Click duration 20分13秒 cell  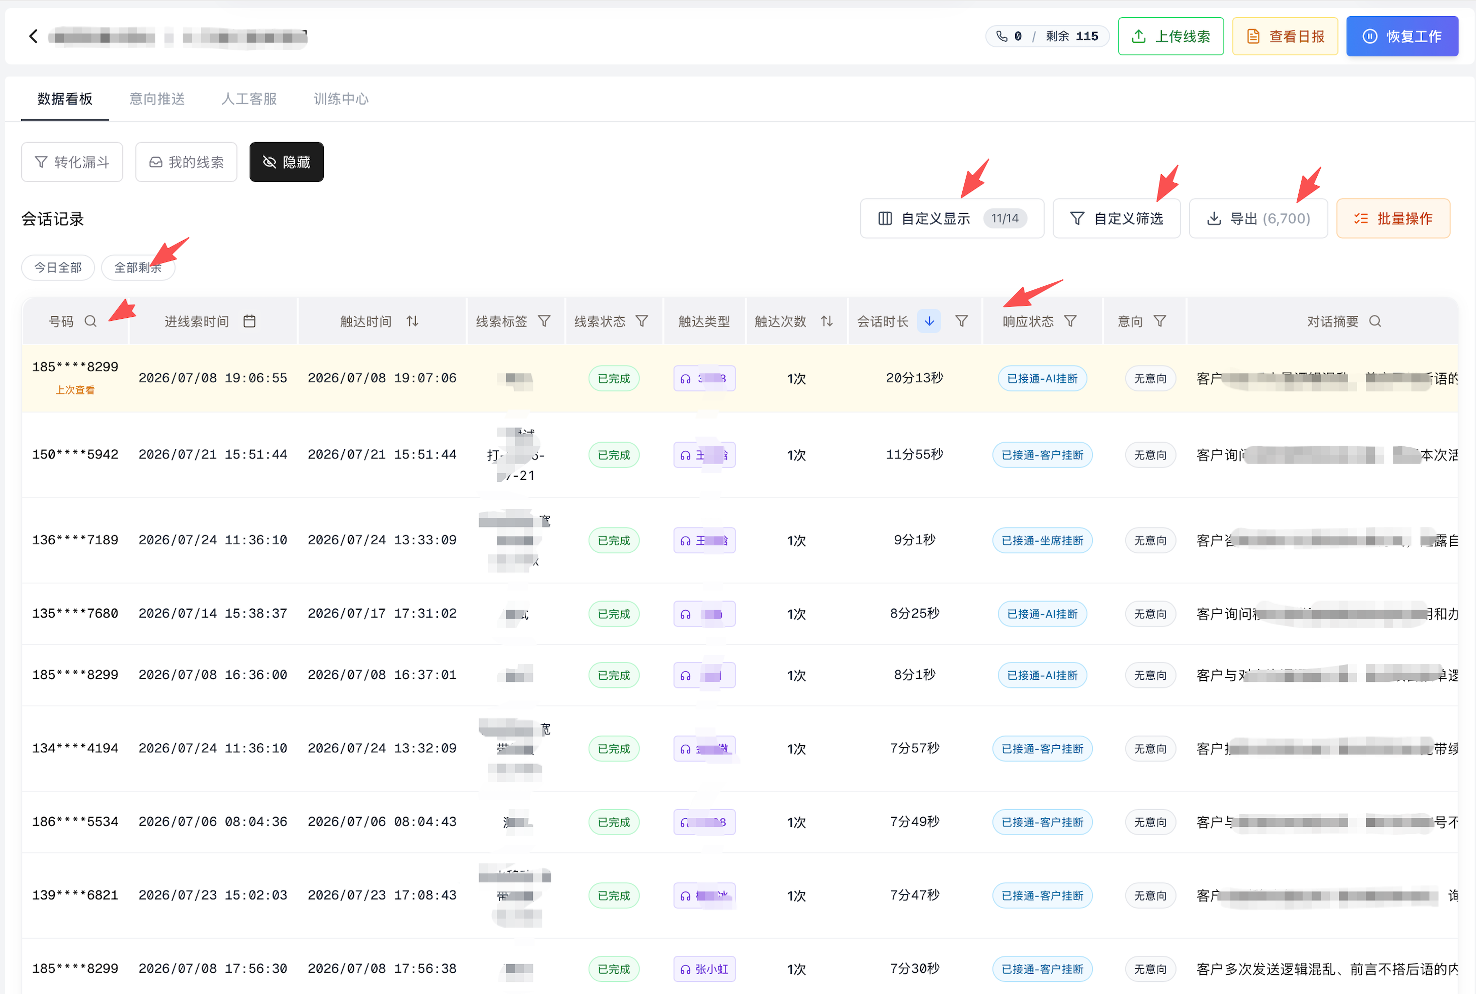point(915,378)
